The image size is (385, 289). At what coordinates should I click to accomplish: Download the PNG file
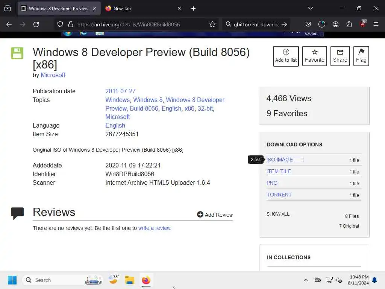(272, 183)
